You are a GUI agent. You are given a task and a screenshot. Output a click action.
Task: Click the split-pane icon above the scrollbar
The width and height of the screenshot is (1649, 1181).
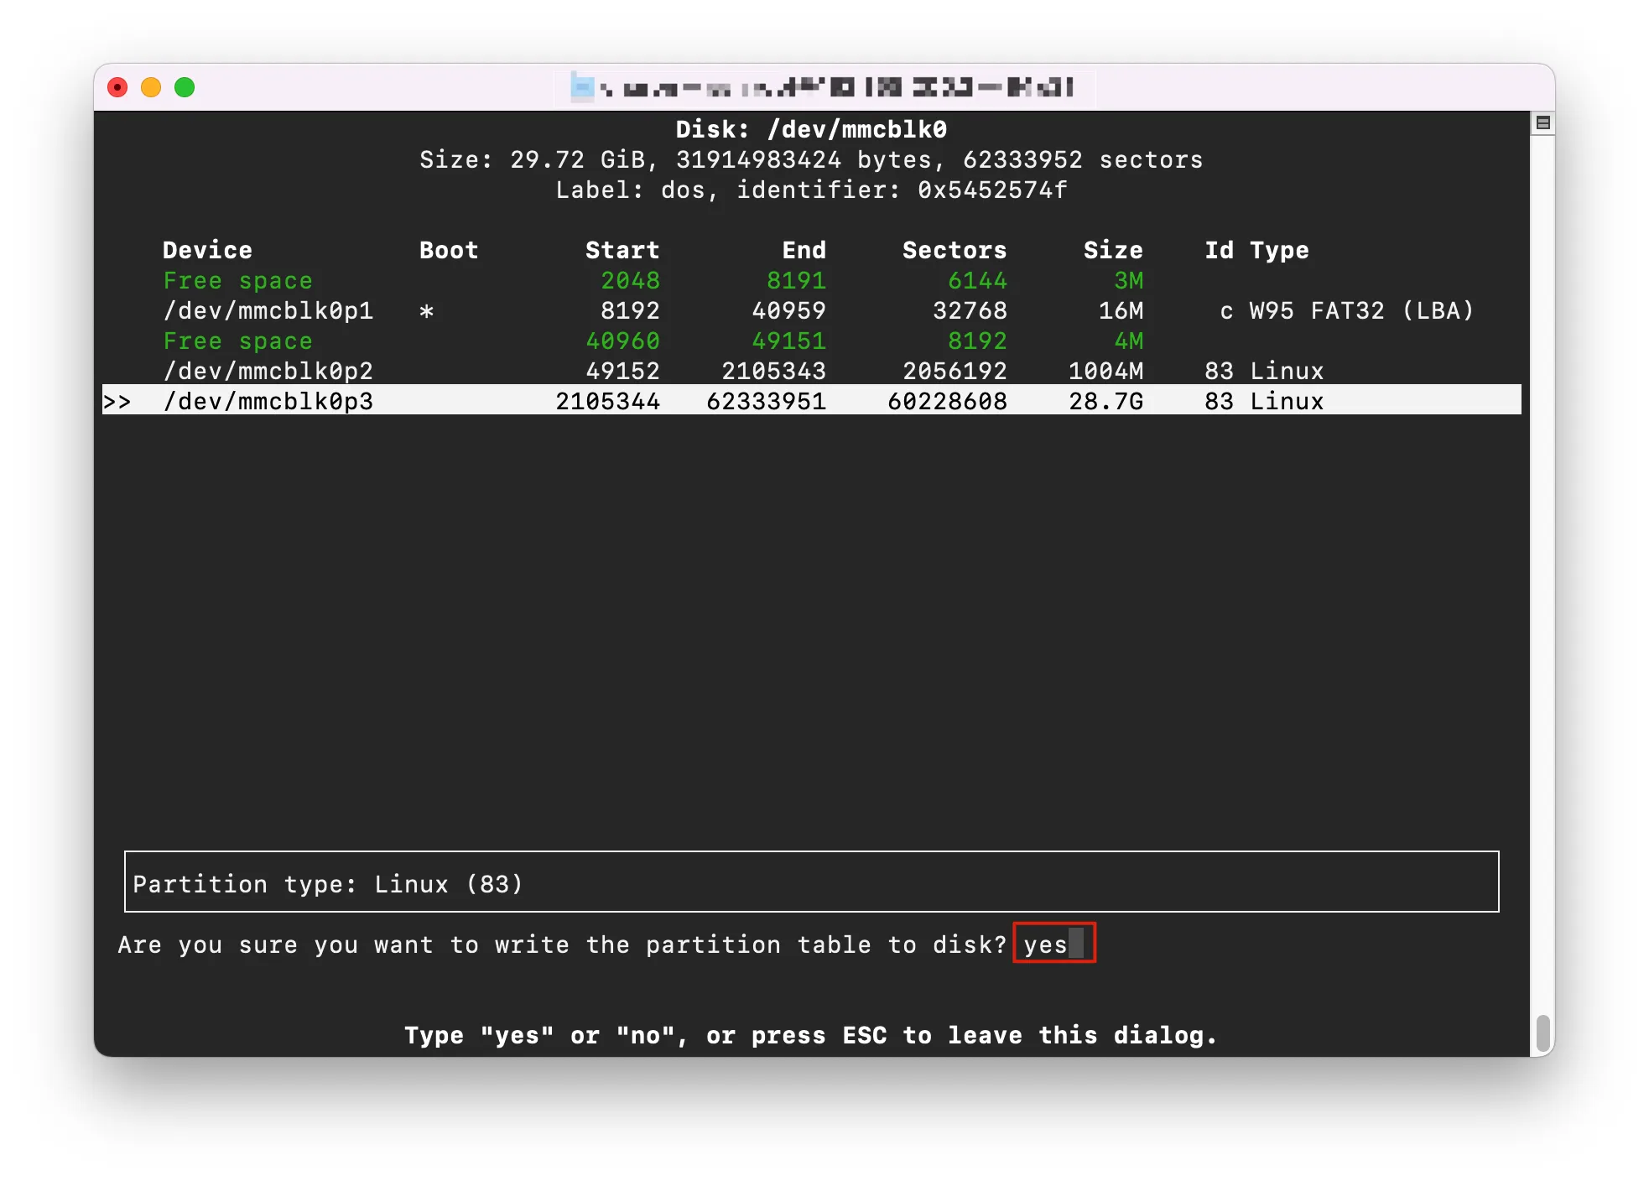click(x=1542, y=123)
